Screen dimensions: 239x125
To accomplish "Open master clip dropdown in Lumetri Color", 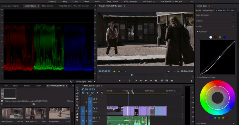I will pos(216,10).
